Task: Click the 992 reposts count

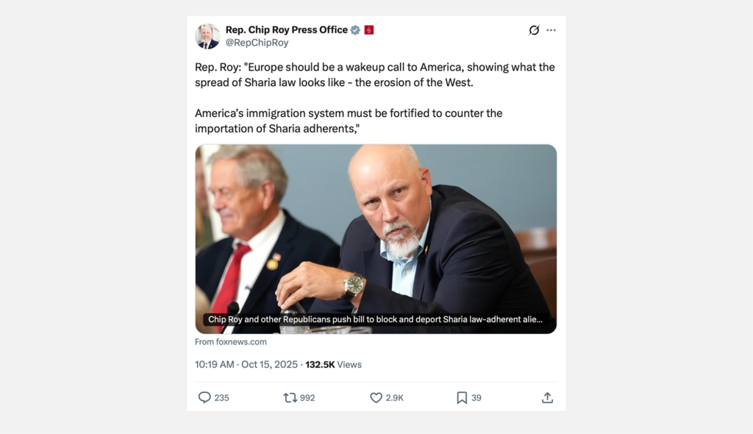Action: coord(307,398)
